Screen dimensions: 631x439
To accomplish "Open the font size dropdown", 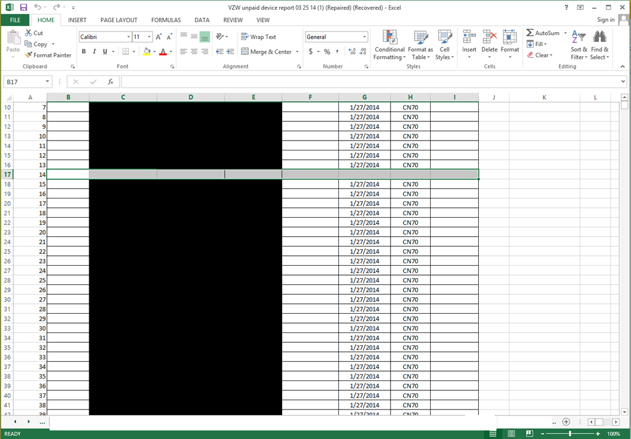I will pos(149,36).
